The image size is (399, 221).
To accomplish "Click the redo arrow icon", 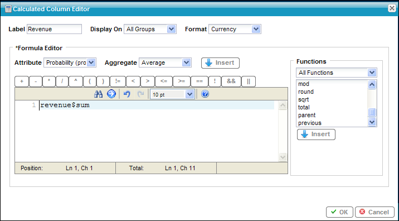I will point(140,94).
